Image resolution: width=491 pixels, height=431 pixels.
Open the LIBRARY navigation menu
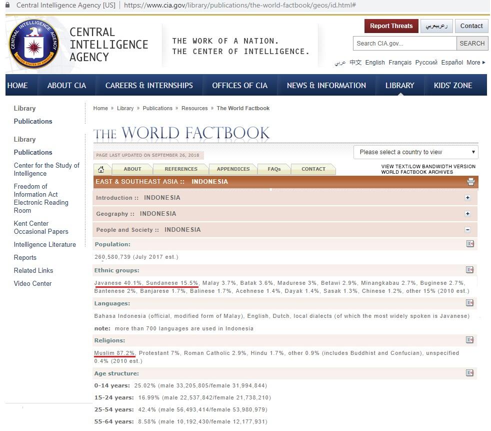tap(400, 85)
